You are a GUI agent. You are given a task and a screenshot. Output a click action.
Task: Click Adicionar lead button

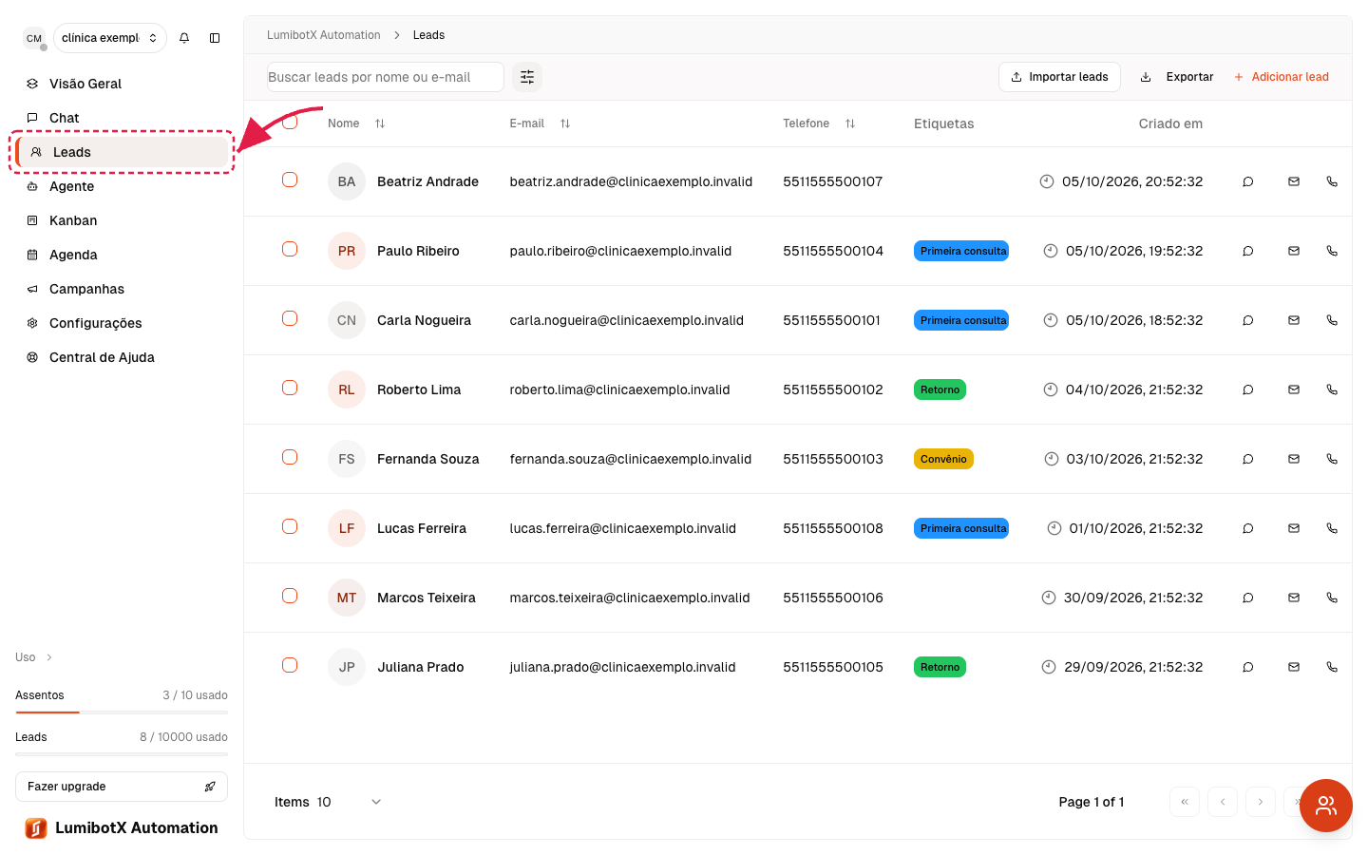(x=1281, y=77)
